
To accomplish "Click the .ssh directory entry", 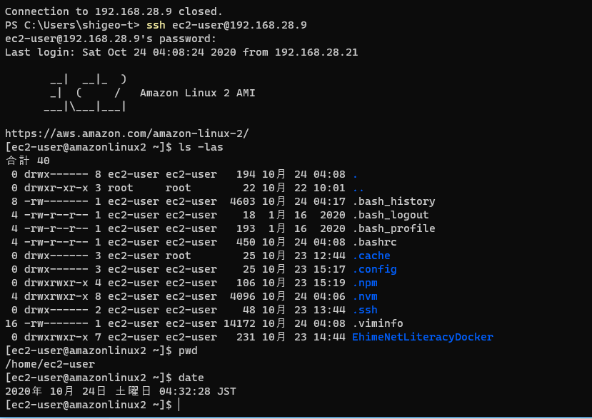I will click(365, 310).
